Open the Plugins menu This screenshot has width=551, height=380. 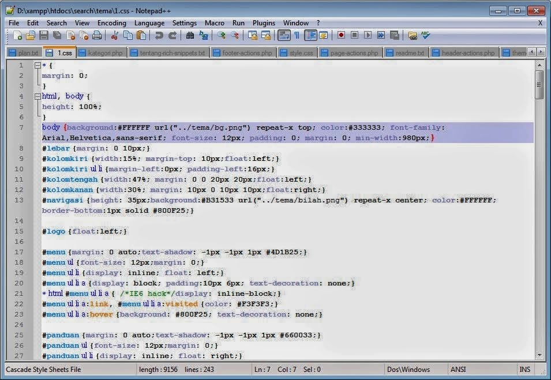(264, 23)
